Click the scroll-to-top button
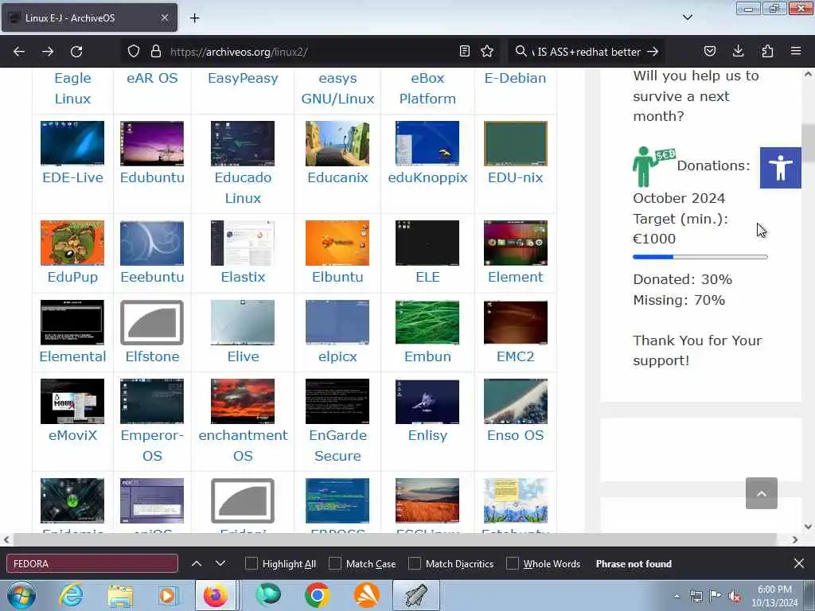 pos(762,493)
